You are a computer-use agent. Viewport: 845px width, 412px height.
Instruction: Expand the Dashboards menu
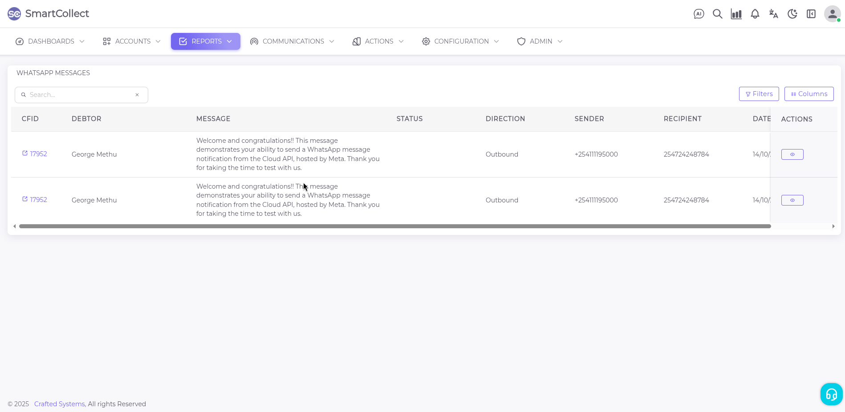[50, 41]
